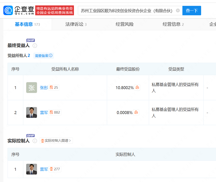Expand the 实际控制人图谱 chart link
Screen dimensions: 216x182
(x=56, y=141)
